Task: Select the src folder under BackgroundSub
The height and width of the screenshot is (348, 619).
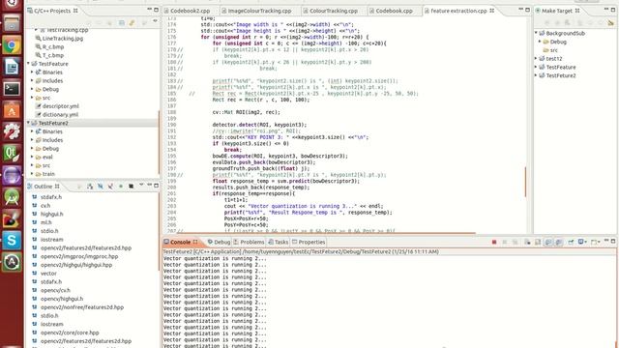Action: [554, 50]
